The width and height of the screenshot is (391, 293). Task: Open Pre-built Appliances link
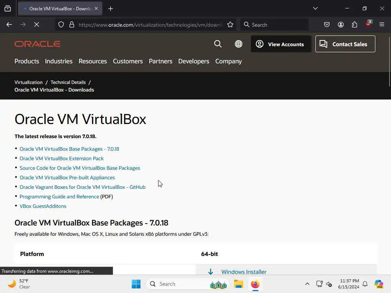pyautogui.click(x=67, y=178)
